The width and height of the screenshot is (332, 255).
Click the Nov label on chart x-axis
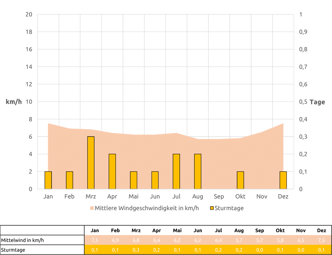262,197
